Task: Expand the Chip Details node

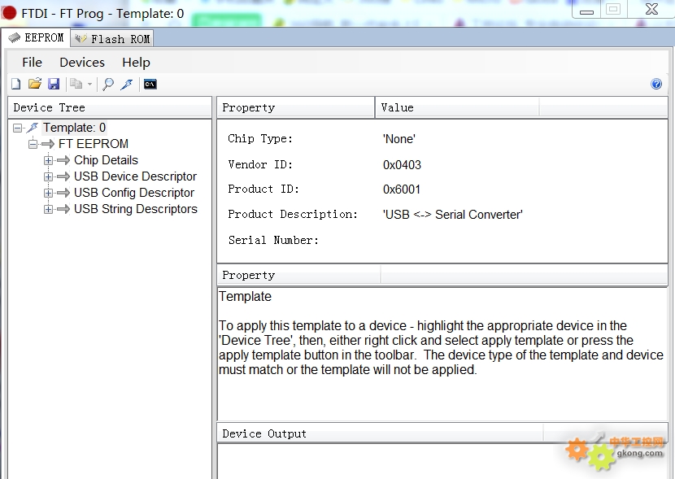Action: [48, 160]
